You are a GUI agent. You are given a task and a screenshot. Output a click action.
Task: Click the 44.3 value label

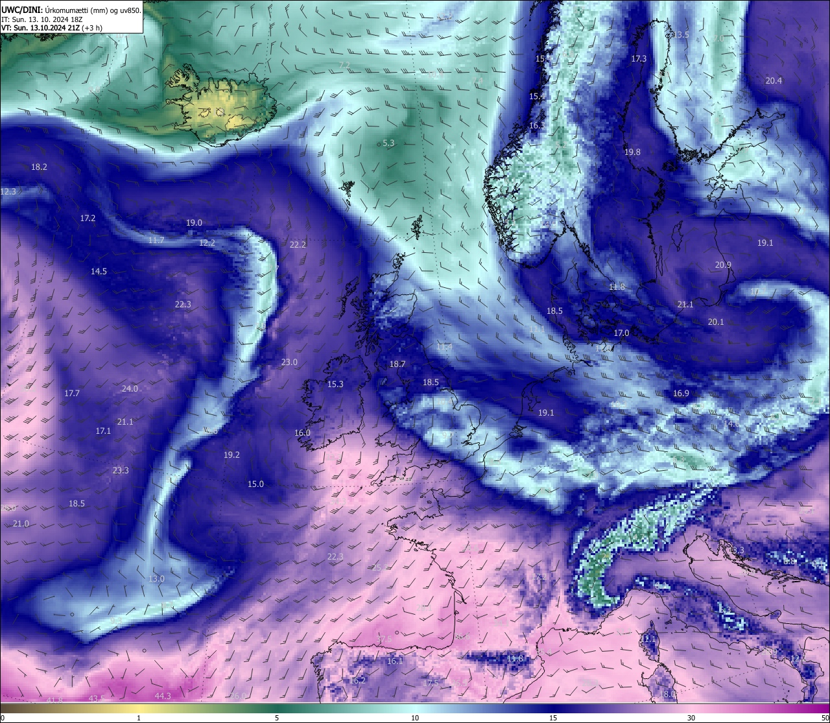[163, 696]
